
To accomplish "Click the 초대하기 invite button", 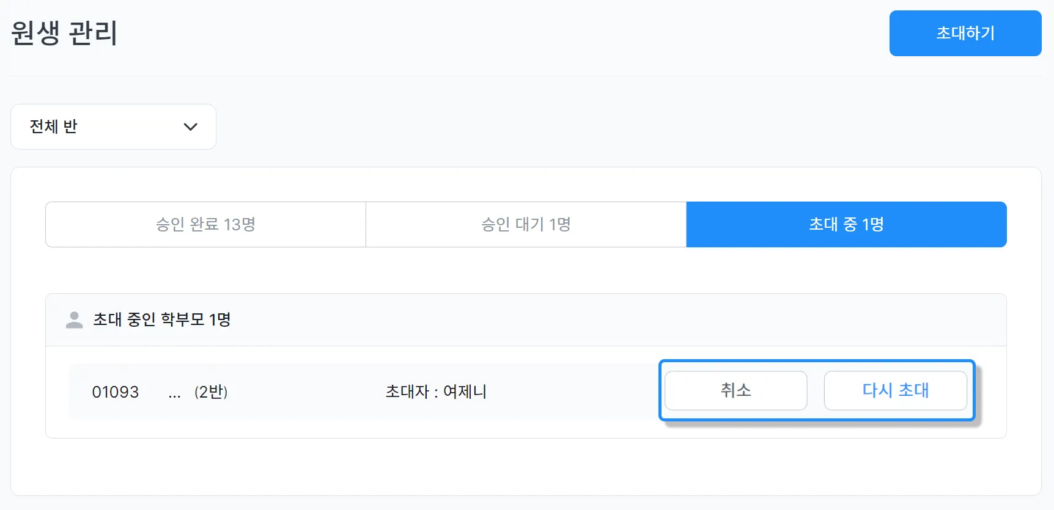I will point(965,33).
